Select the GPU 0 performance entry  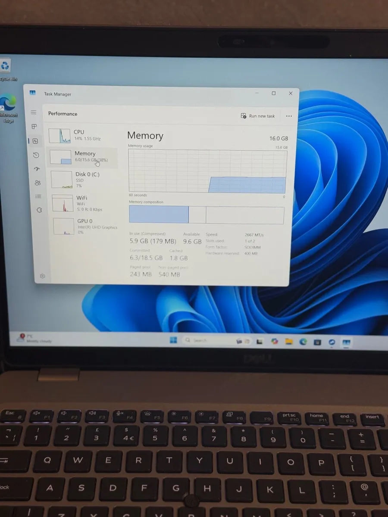pos(85,226)
